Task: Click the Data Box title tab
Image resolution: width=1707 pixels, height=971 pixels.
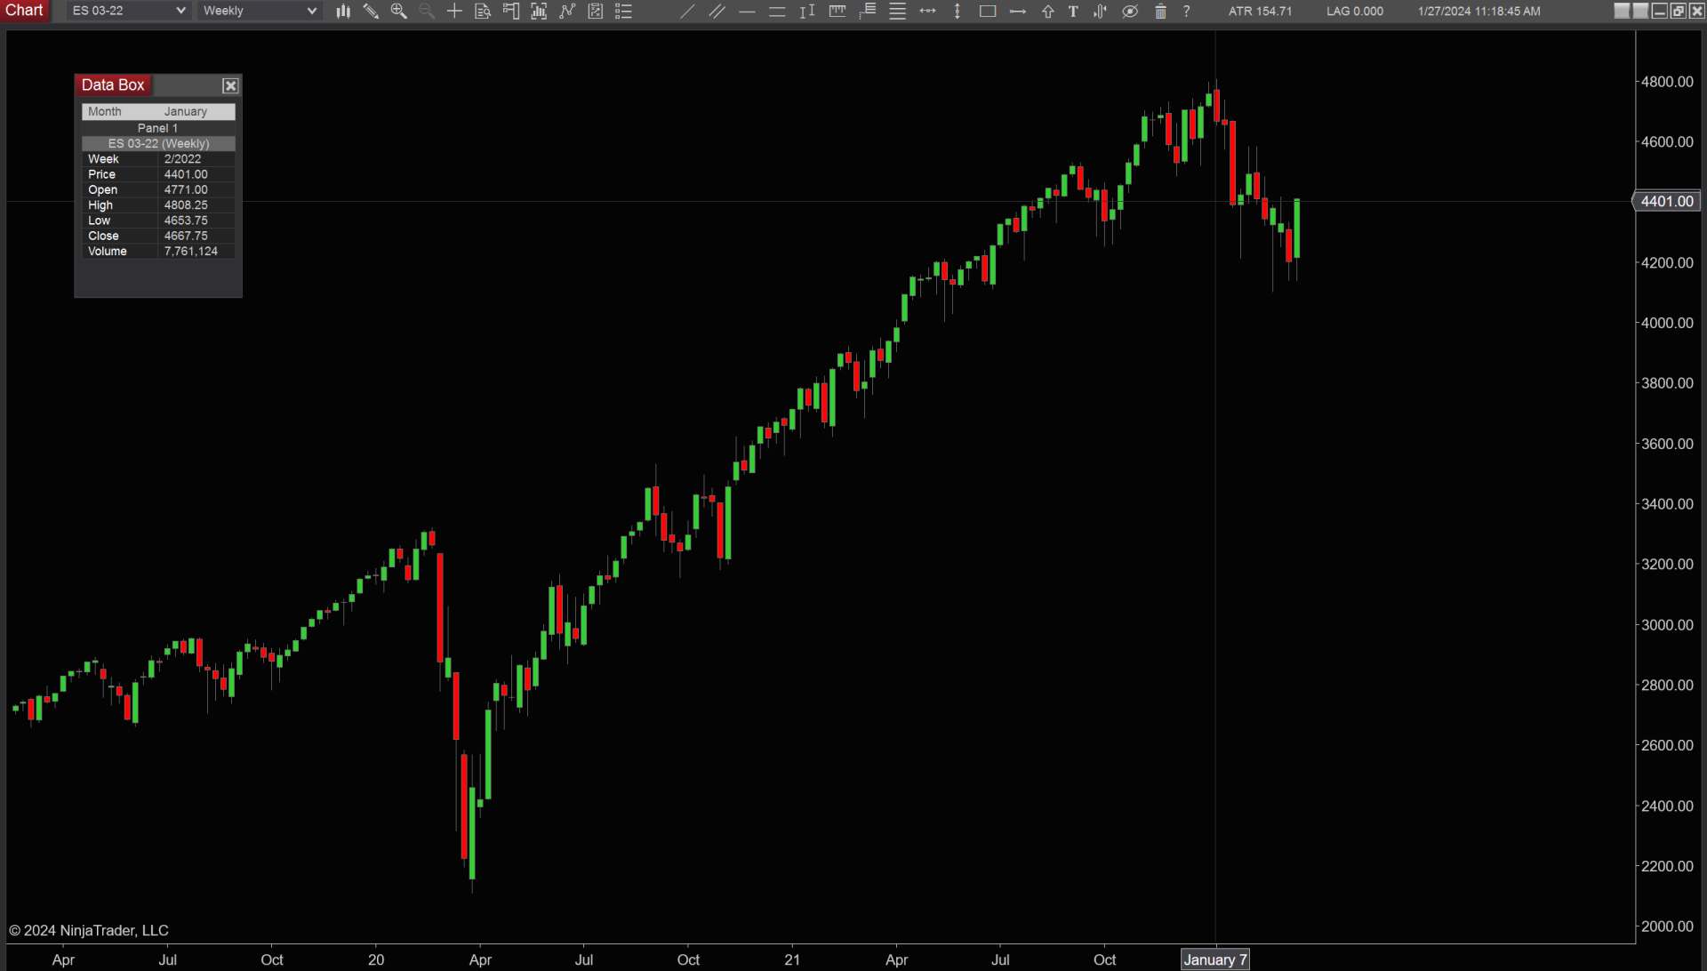Action: click(x=113, y=85)
